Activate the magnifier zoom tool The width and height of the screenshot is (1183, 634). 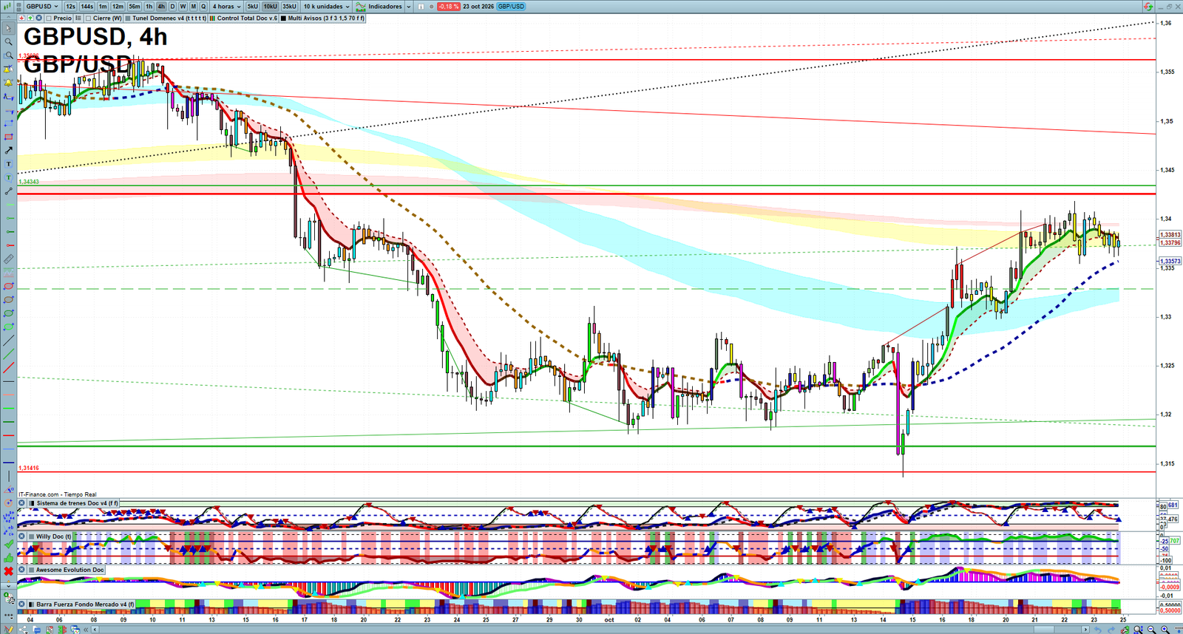[x=9, y=41]
